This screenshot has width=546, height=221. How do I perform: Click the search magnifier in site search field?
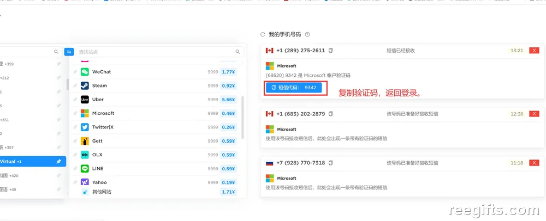click(238, 52)
